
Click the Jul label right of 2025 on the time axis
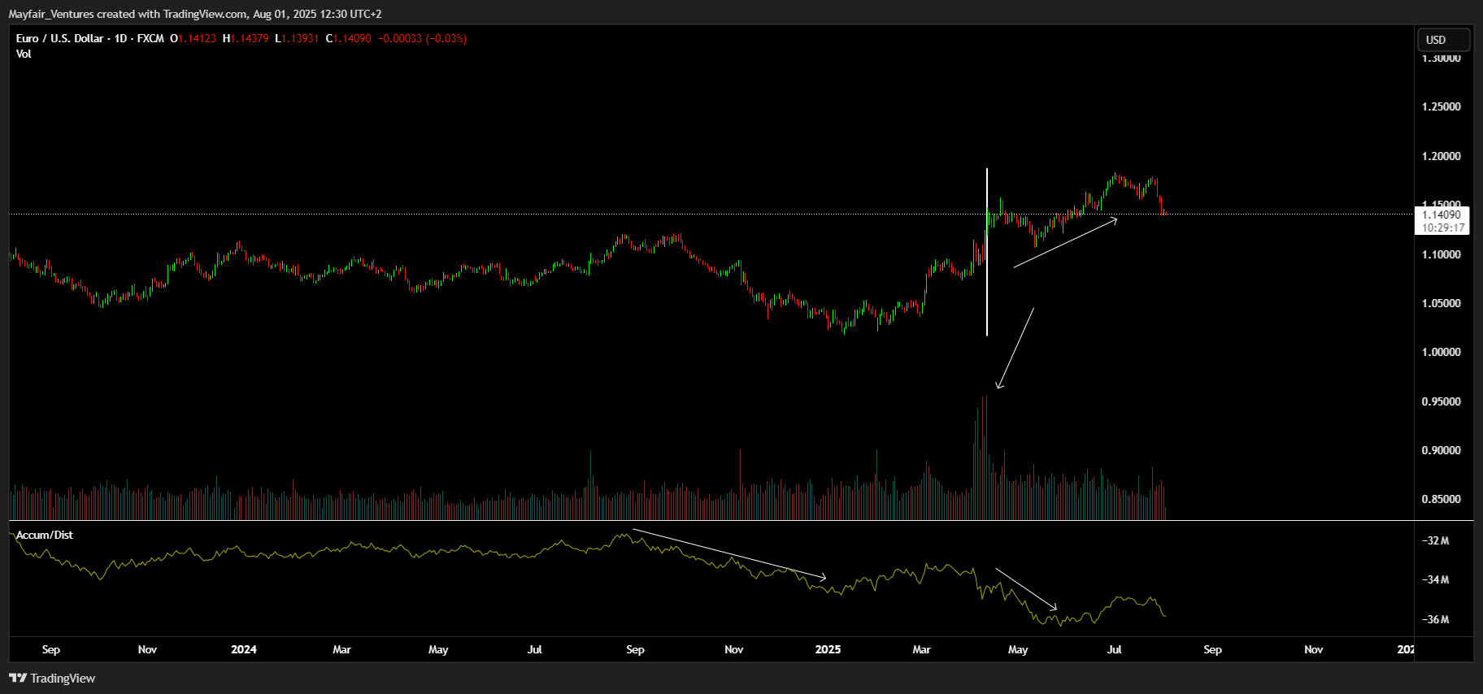click(x=1114, y=649)
